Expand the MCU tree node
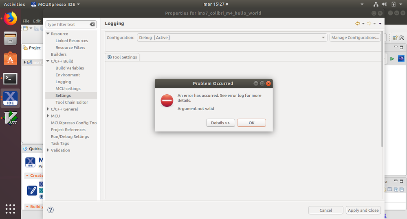Viewport: 407px width, 219px height. 48,116
